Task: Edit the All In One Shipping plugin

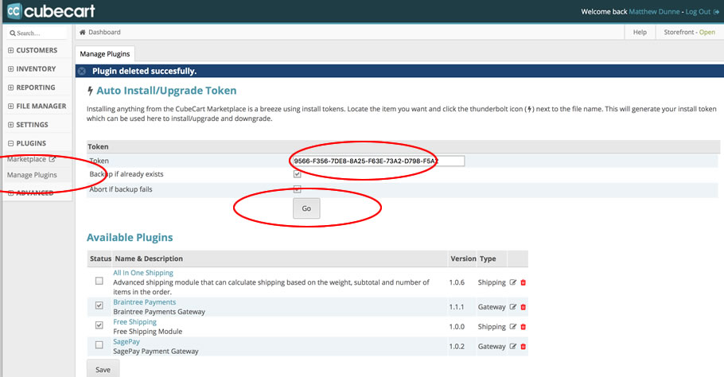Action: tap(512, 282)
